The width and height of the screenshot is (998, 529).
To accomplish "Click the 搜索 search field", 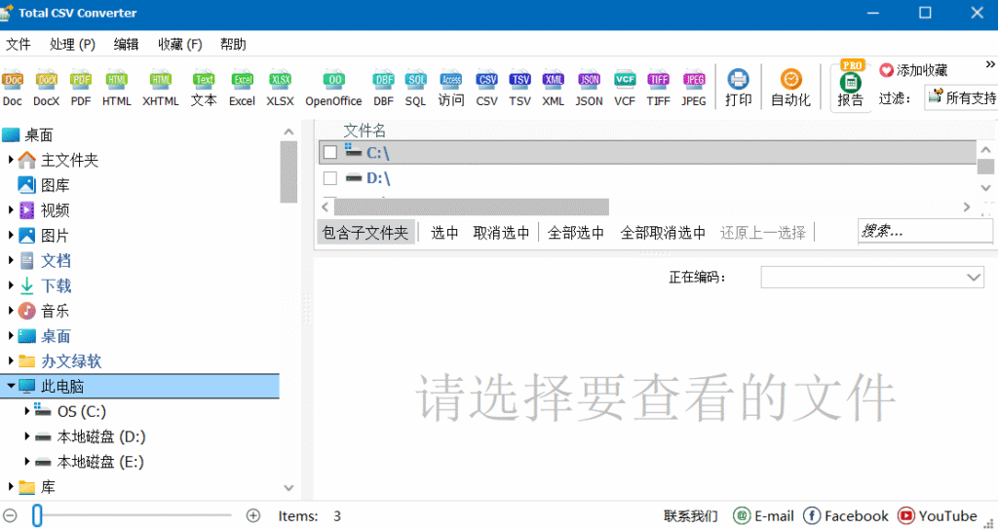I will (x=925, y=232).
